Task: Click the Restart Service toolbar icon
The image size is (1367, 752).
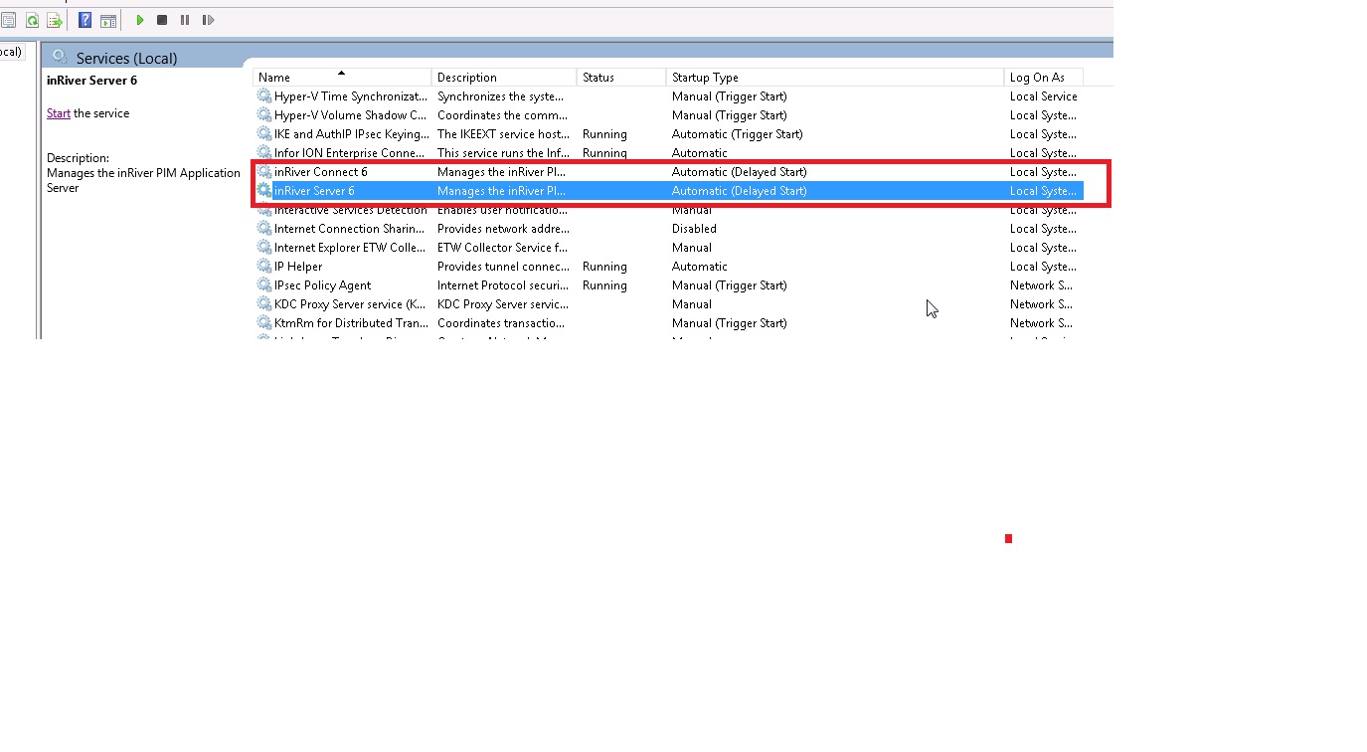Action: (x=208, y=20)
